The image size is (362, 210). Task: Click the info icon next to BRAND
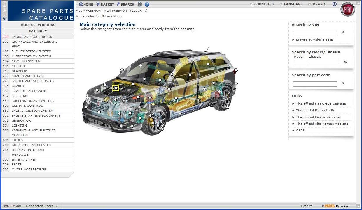(335, 4)
